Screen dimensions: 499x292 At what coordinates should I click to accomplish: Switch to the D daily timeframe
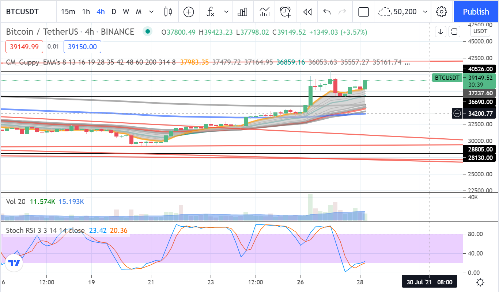[114, 12]
